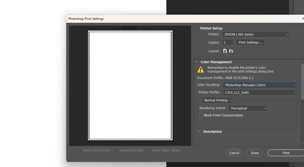Collapse the Color Management section
This screenshot has height=167, width=304.
click(196, 62)
